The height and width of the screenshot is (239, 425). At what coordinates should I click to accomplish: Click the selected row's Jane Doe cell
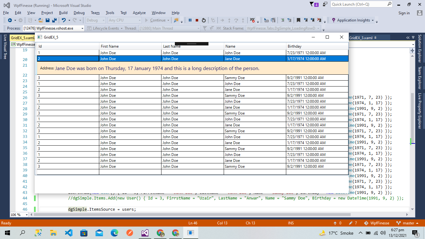(x=255, y=59)
